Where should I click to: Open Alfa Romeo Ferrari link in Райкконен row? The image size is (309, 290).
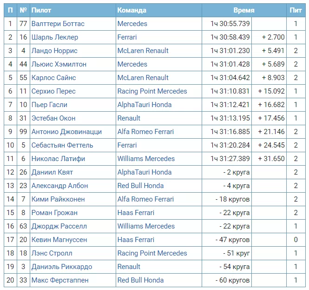click(x=145, y=199)
